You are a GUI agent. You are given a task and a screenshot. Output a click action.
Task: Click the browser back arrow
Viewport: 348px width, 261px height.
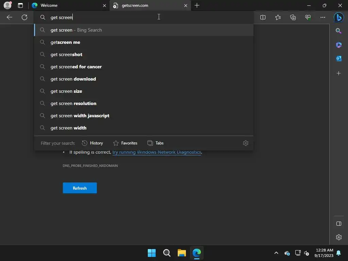tap(9, 17)
